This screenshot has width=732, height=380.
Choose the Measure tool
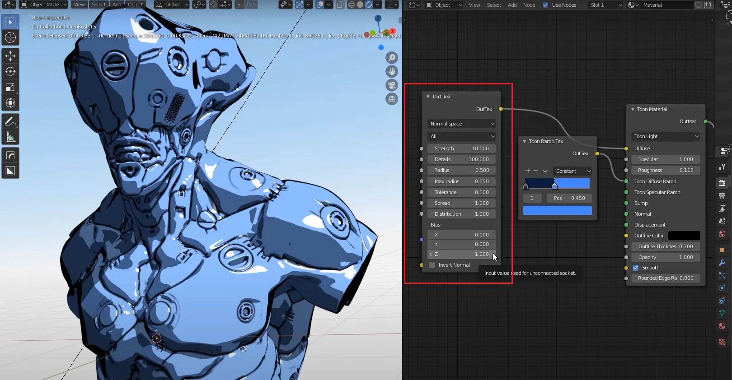point(10,137)
